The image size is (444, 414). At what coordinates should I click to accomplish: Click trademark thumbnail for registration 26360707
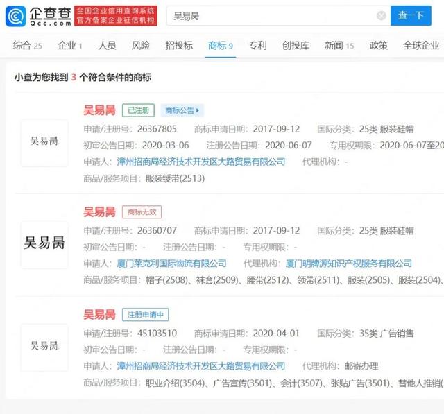pos(44,245)
